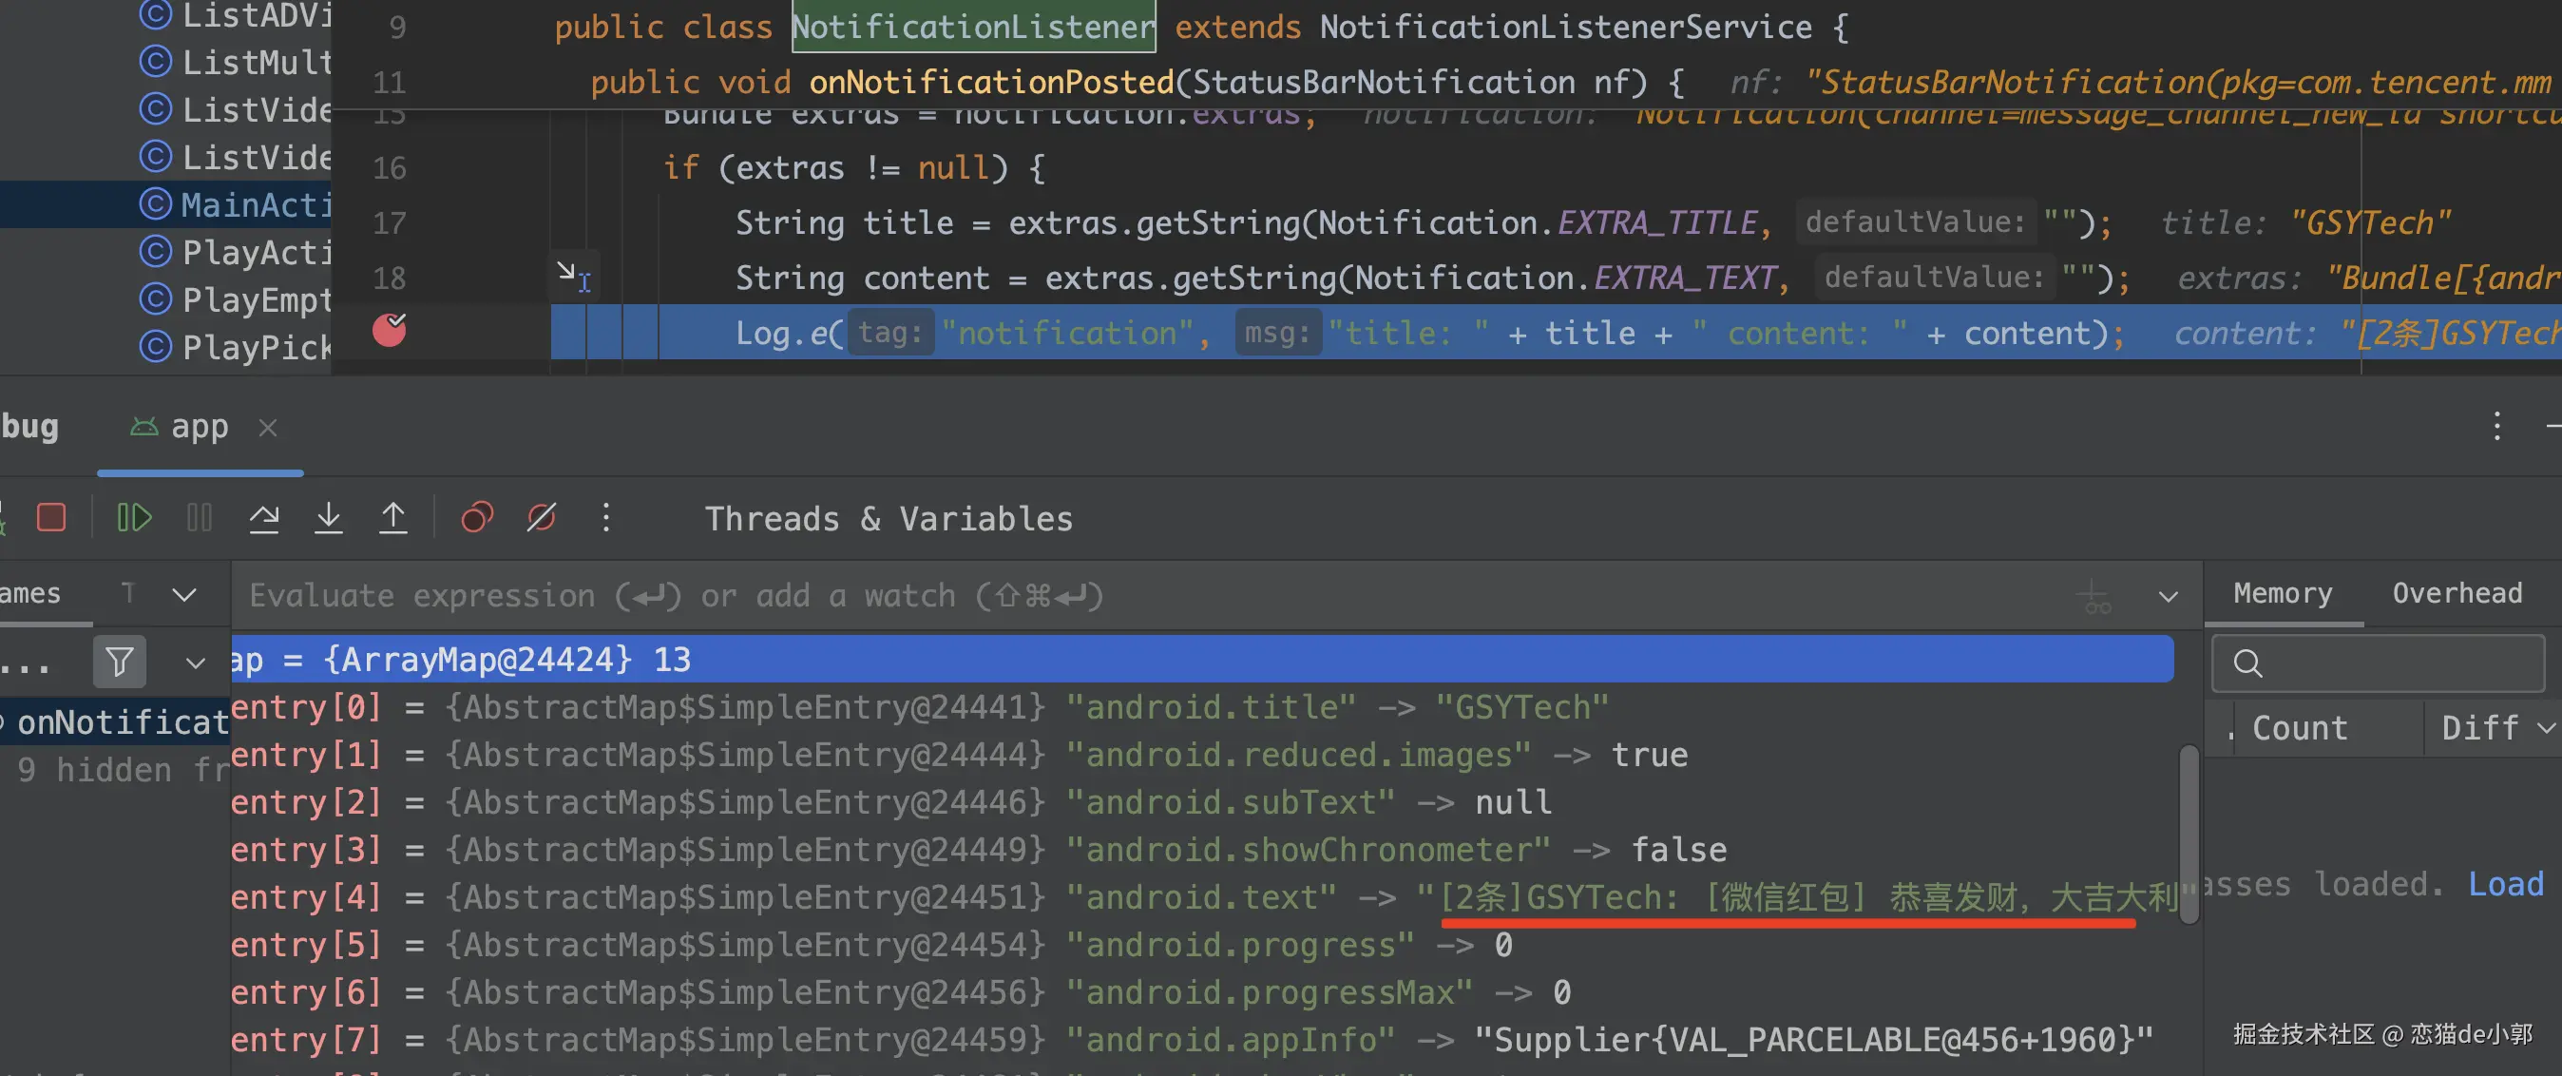Screen dimensions: 2562x1076
Task: Switch to the Memory tab
Action: pyautogui.click(x=2283, y=593)
